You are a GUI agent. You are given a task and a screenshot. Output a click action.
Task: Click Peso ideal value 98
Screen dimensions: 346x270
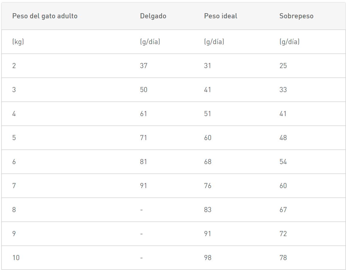(208, 258)
